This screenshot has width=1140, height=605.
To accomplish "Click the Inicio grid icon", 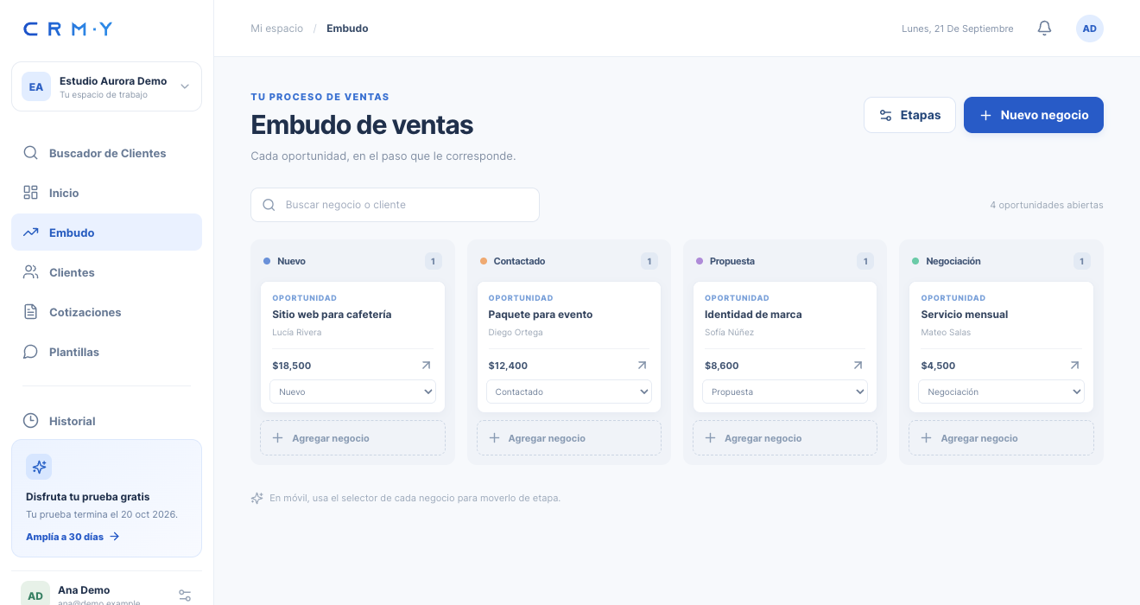I will click(x=30, y=193).
